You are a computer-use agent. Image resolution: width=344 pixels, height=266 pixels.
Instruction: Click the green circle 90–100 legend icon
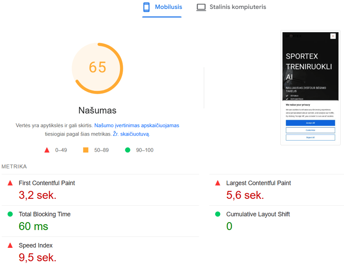tap(128, 150)
